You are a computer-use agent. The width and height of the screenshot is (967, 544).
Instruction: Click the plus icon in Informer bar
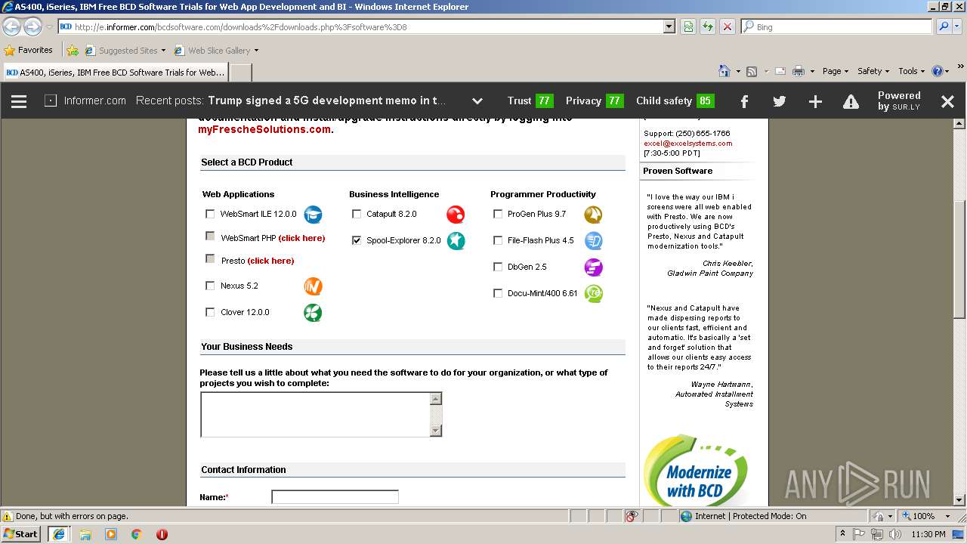(815, 101)
